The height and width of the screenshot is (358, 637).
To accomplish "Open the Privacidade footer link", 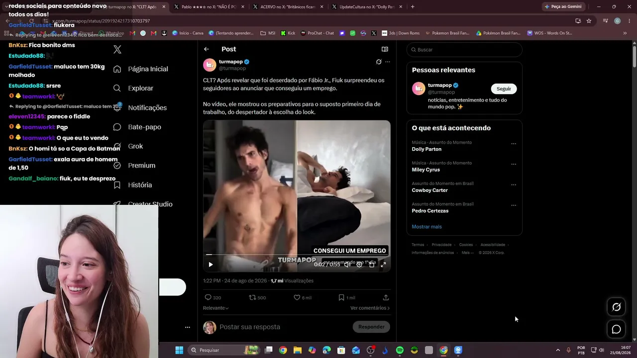I will coord(441,245).
